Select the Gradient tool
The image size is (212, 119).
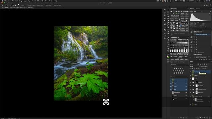[168, 34]
